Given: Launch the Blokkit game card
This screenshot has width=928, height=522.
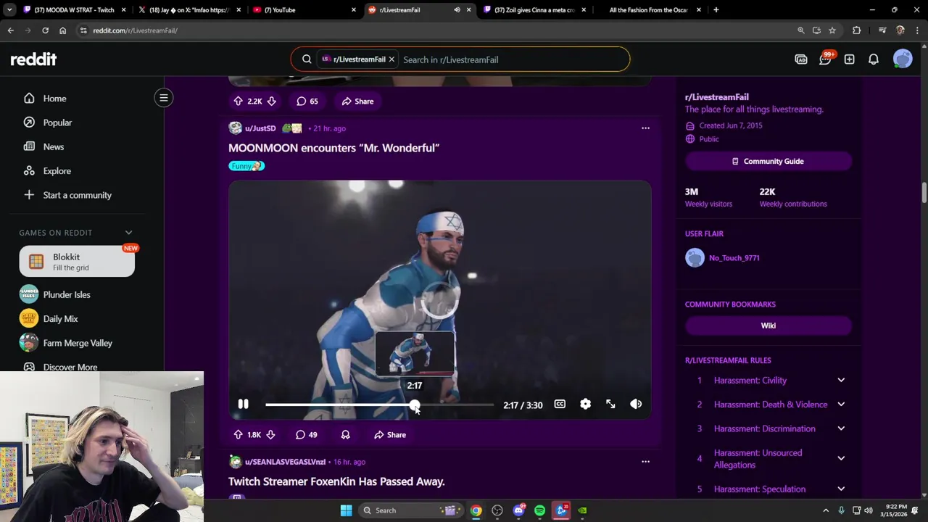Looking at the screenshot, I should pyautogui.click(x=77, y=262).
